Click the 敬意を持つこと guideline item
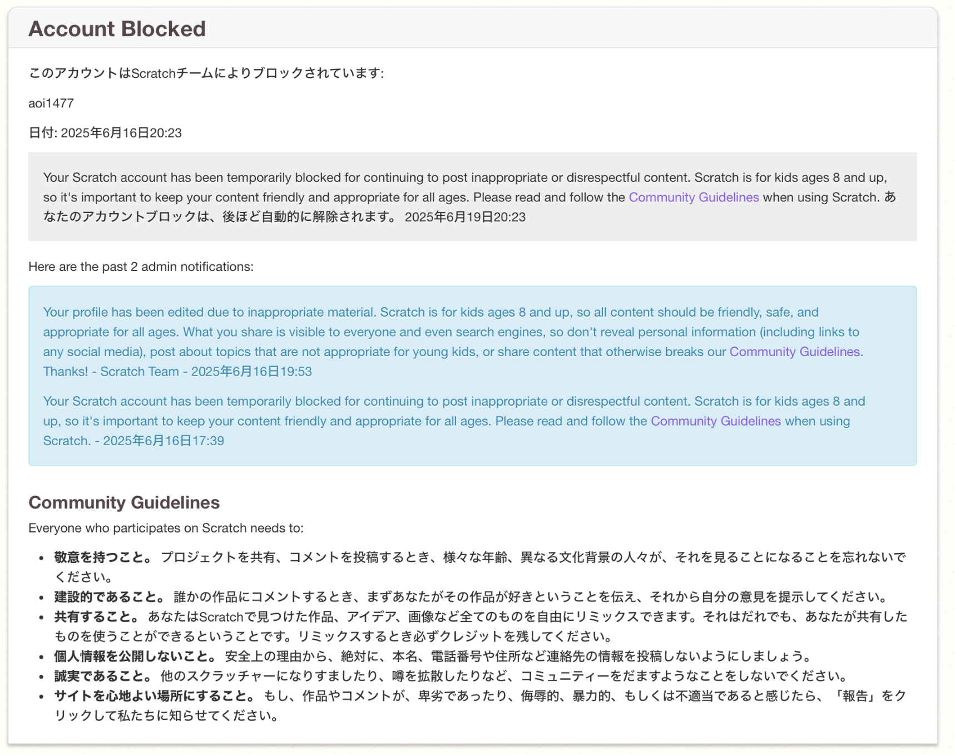The image size is (955, 755). coord(480,567)
